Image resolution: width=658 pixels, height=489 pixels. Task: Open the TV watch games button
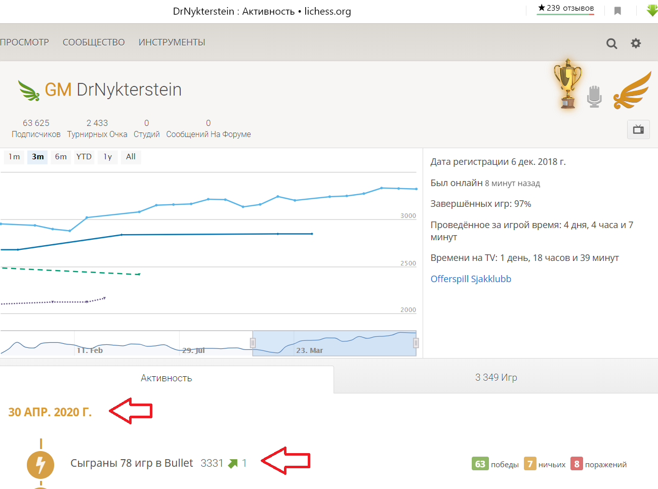[x=638, y=129]
